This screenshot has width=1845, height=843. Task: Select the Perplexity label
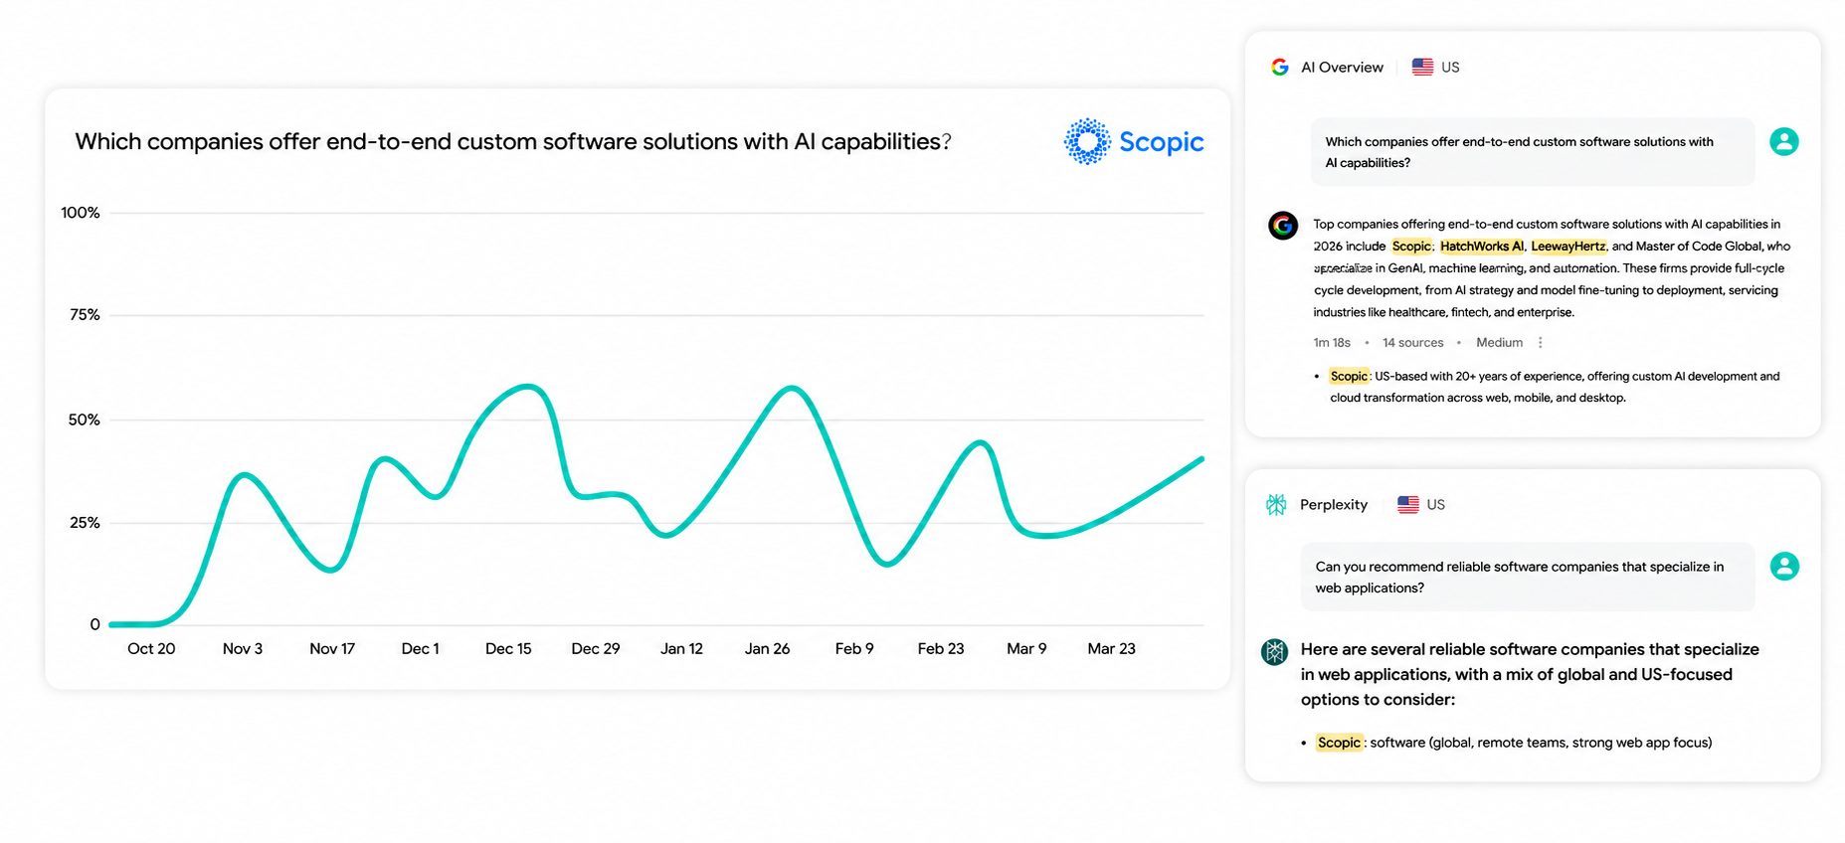tap(1334, 504)
